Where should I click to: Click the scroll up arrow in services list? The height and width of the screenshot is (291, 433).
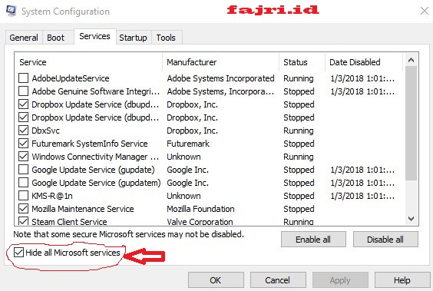click(x=411, y=60)
